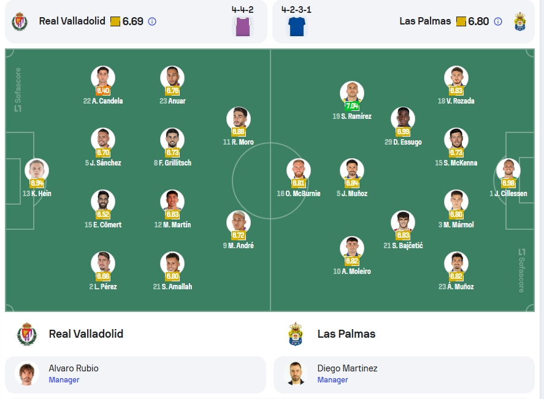Click Las Palmas crest above manager section

(x=296, y=334)
